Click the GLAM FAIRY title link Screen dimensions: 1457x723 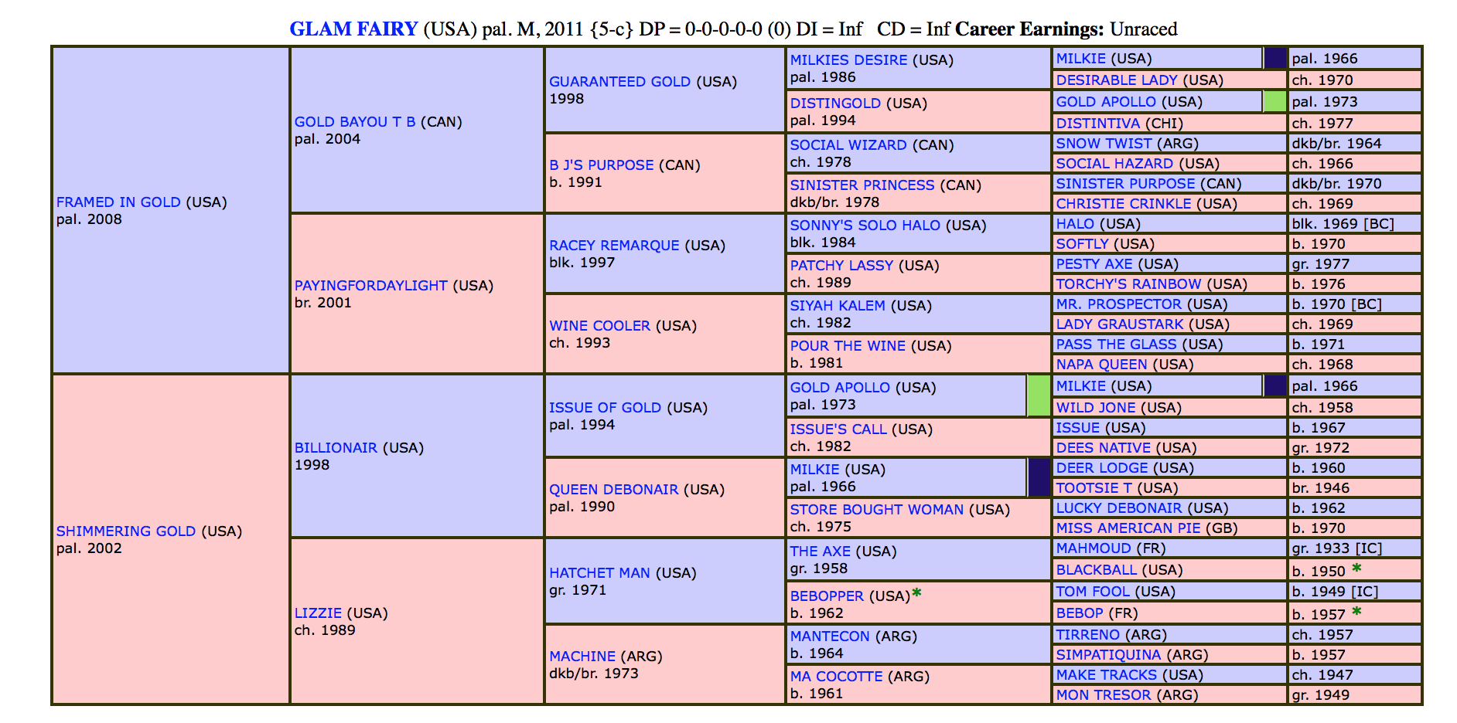click(353, 29)
